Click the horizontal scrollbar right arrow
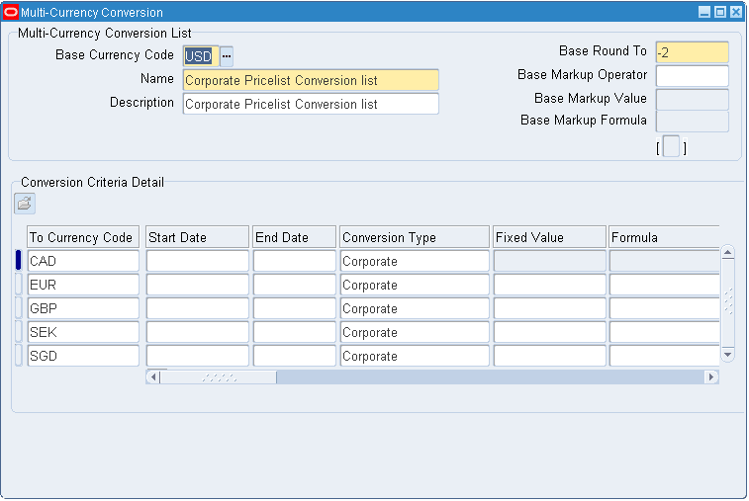This screenshot has height=501, width=749. 711,376
